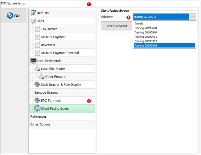Select highlighted Training 20190916 list option

coord(164,46)
